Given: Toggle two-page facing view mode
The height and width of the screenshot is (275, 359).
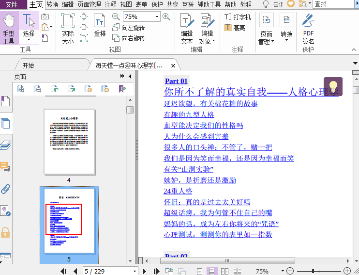Looking at the screenshot, I should click(225, 271).
